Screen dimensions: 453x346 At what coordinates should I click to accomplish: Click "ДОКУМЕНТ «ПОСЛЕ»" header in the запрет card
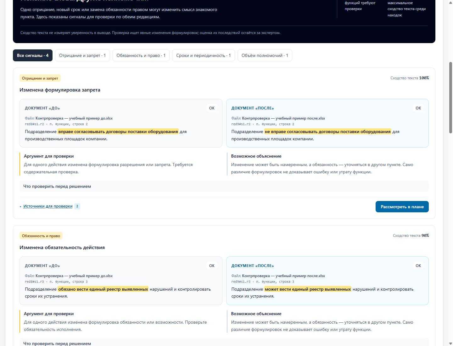point(253,108)
